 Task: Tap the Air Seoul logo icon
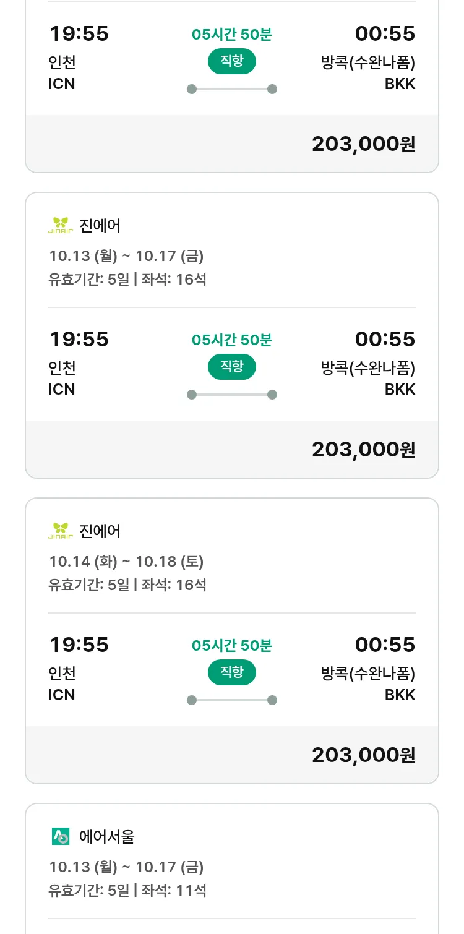click(61, 837)
